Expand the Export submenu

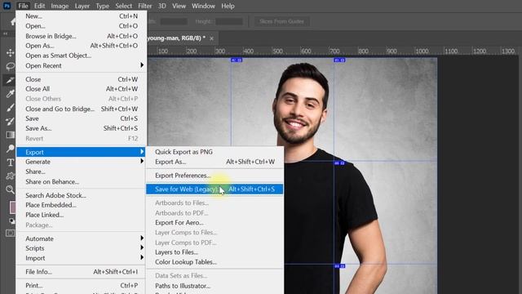[82, 152]
